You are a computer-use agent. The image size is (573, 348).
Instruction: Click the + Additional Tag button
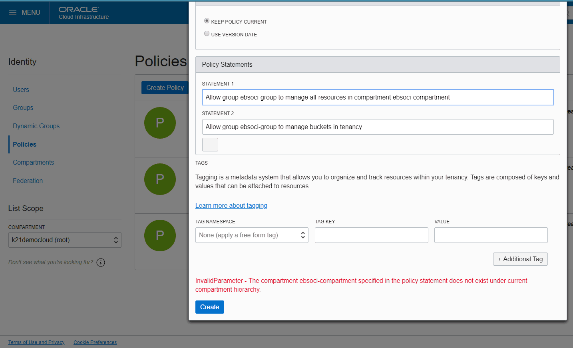click(x=520, y=259)
